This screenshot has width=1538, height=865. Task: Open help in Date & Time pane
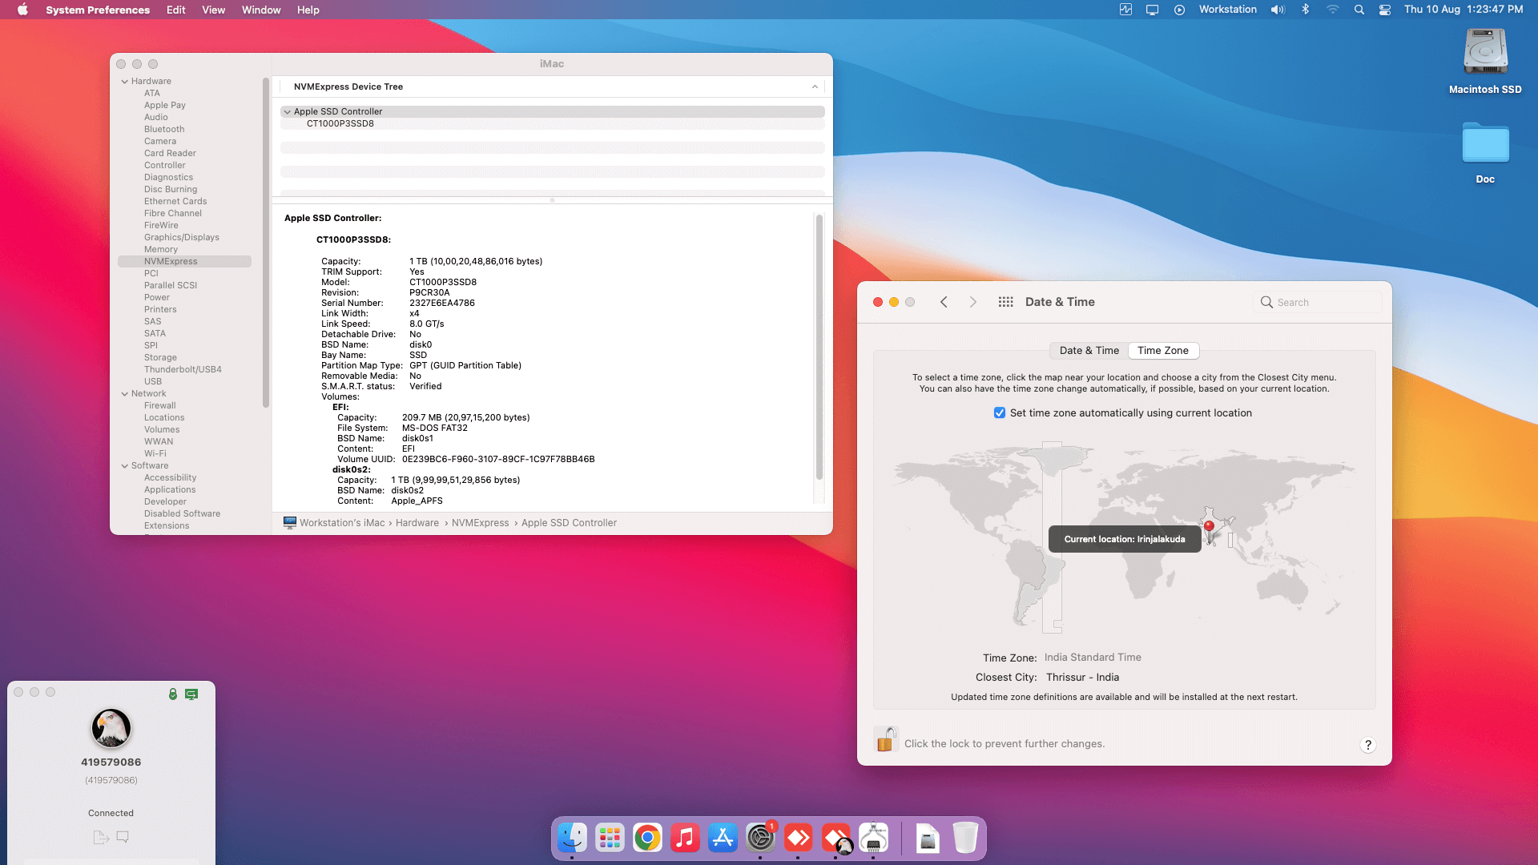(x=1368, y=745)
